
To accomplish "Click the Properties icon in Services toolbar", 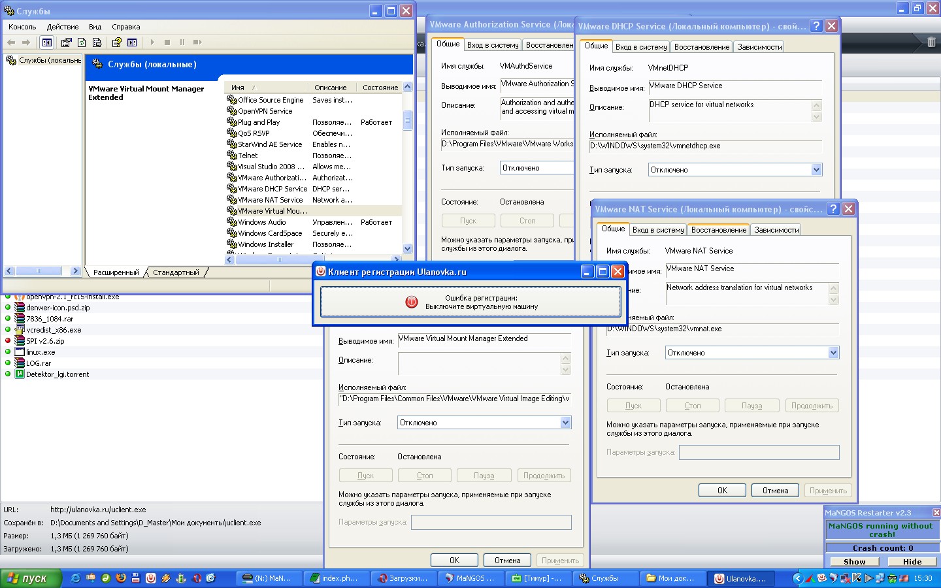I will click(66, 42).
